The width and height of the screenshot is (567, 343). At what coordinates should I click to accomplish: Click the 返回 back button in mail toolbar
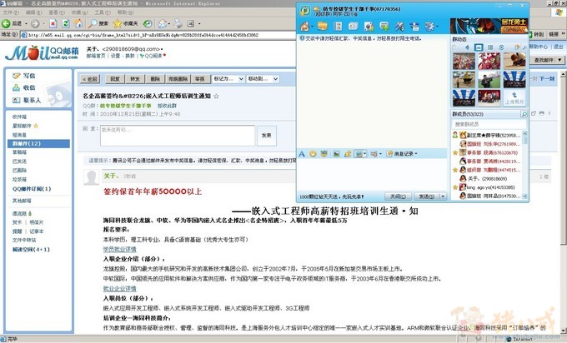pos(90,79)
